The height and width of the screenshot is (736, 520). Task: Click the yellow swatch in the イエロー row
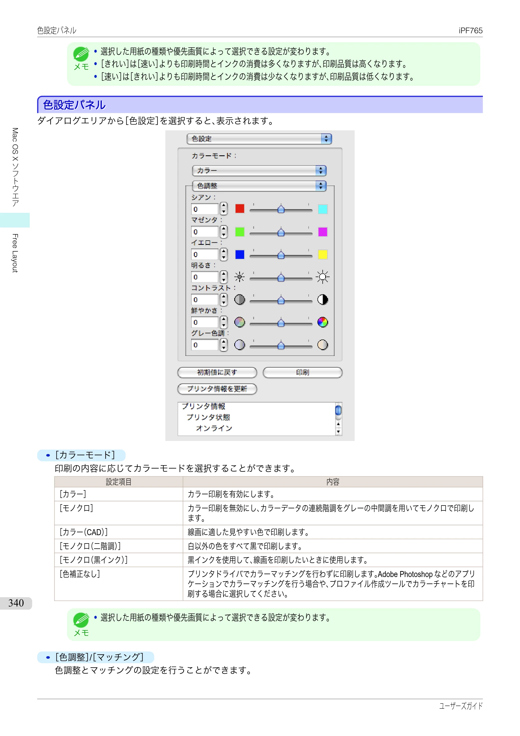[323, 254]
